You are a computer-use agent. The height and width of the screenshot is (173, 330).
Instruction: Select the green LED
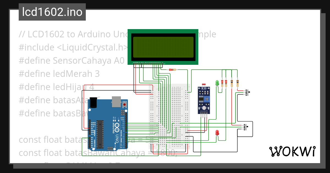(x=217, y=83)
